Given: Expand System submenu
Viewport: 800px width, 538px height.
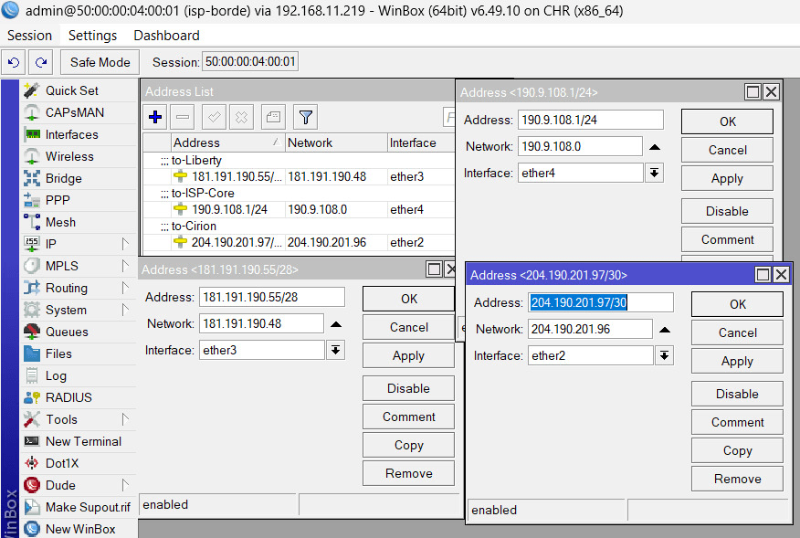Looking at the screenshot, I should coord(125,310).
